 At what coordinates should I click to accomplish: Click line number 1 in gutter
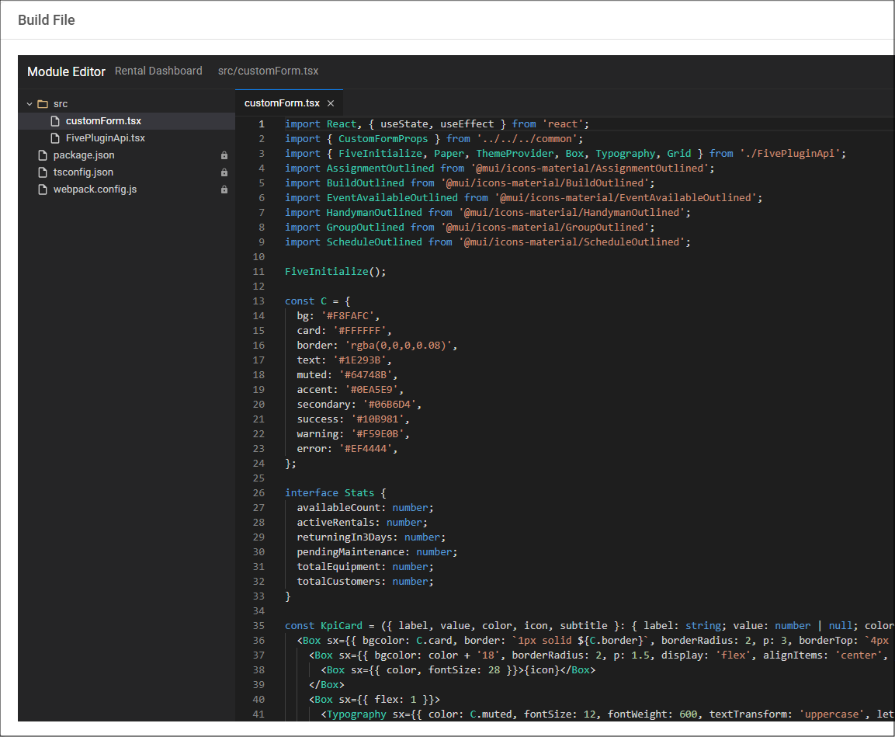tap(262, 124)
